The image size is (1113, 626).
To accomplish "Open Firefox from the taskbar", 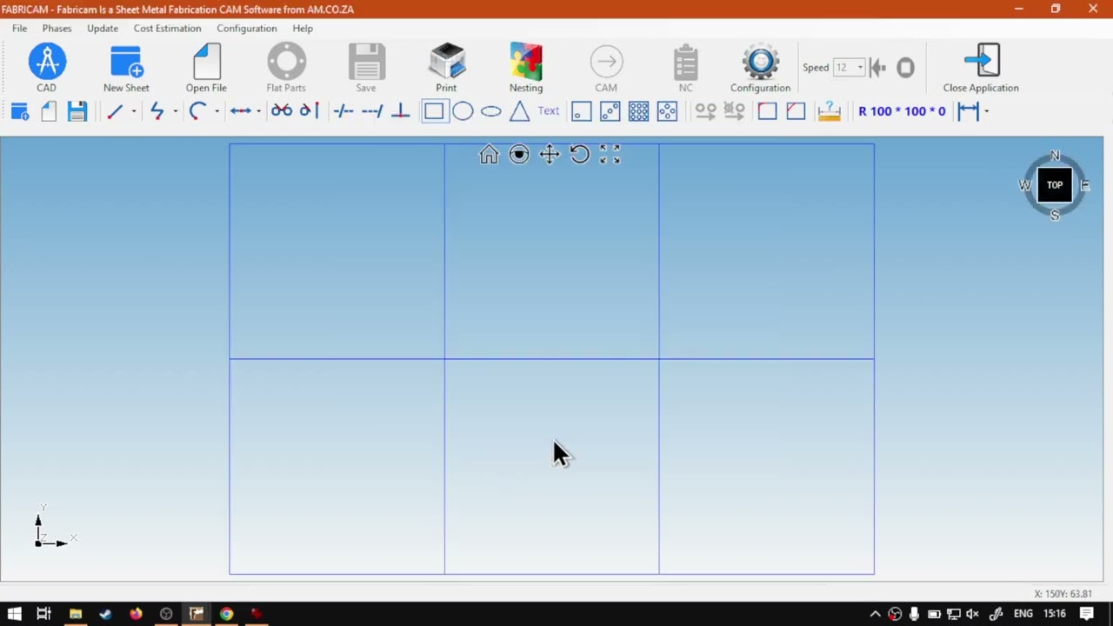I will [x=136, y=614].
